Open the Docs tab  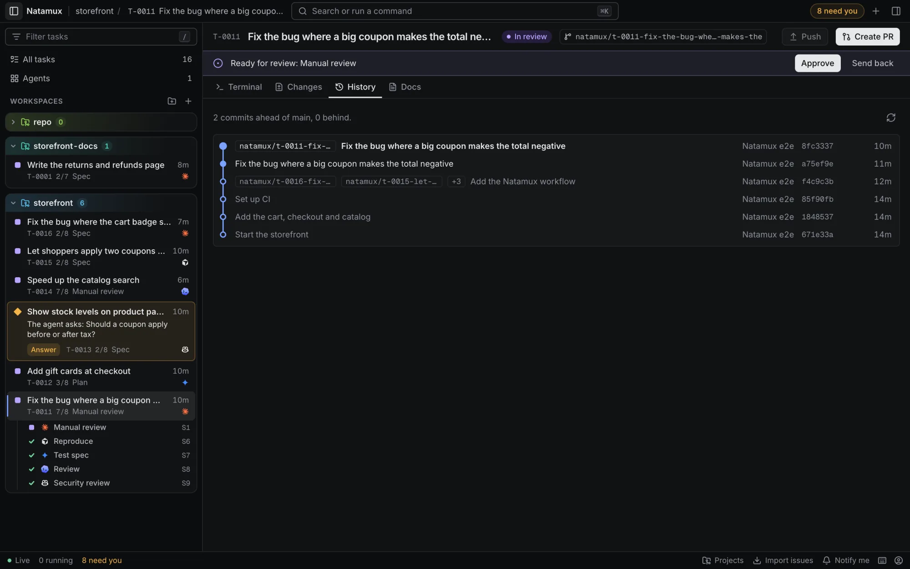(x=405, y=87)
